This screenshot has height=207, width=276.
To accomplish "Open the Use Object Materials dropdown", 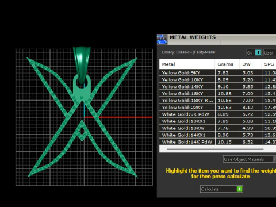I will [250, 159].
